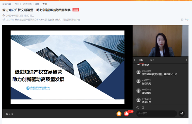Click the orange gift icon
The width and height of the screenshot is (192, 124).
(119, 114)
